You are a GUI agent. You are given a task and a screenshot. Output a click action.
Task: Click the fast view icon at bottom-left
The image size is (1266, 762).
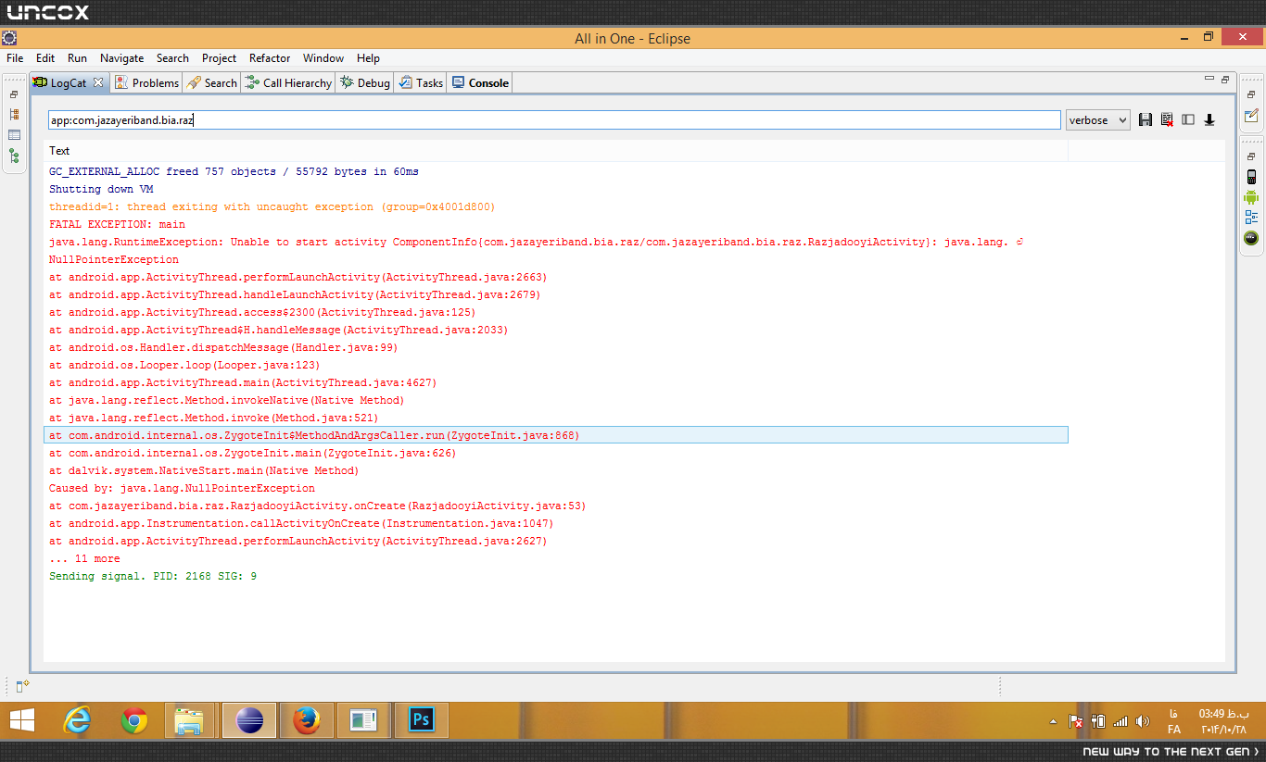coord(22,685)
